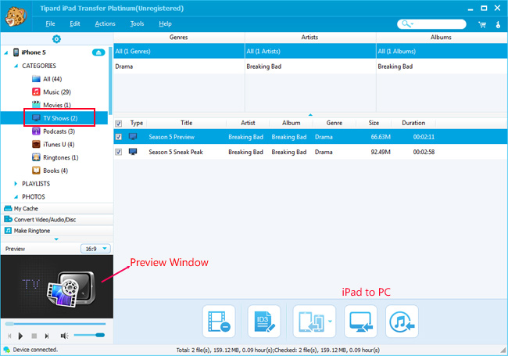508x356 pixels.
Task: Sort by the Size column header
Action: (x=374, y=123)
